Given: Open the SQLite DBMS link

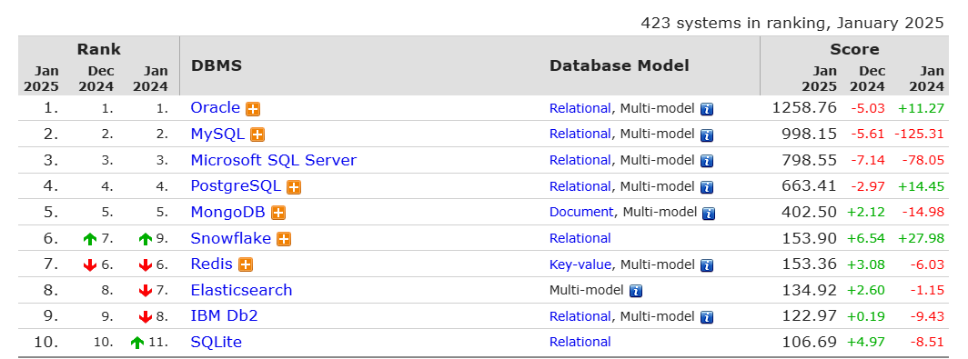Looking at the screenshot, I should click(x=217, y=342).
